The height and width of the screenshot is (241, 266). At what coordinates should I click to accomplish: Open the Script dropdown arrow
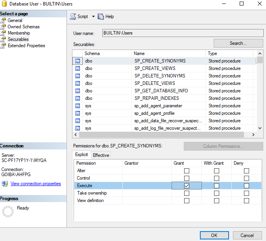(x=93, y=17)
